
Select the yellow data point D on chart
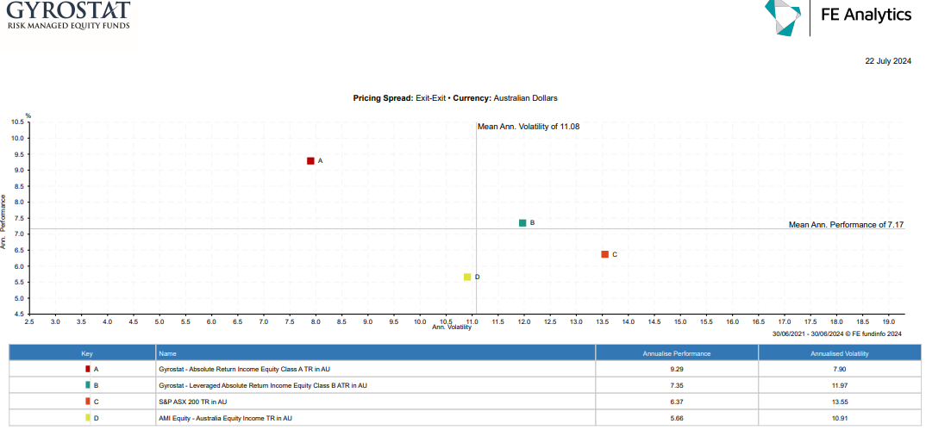point(467,277)
